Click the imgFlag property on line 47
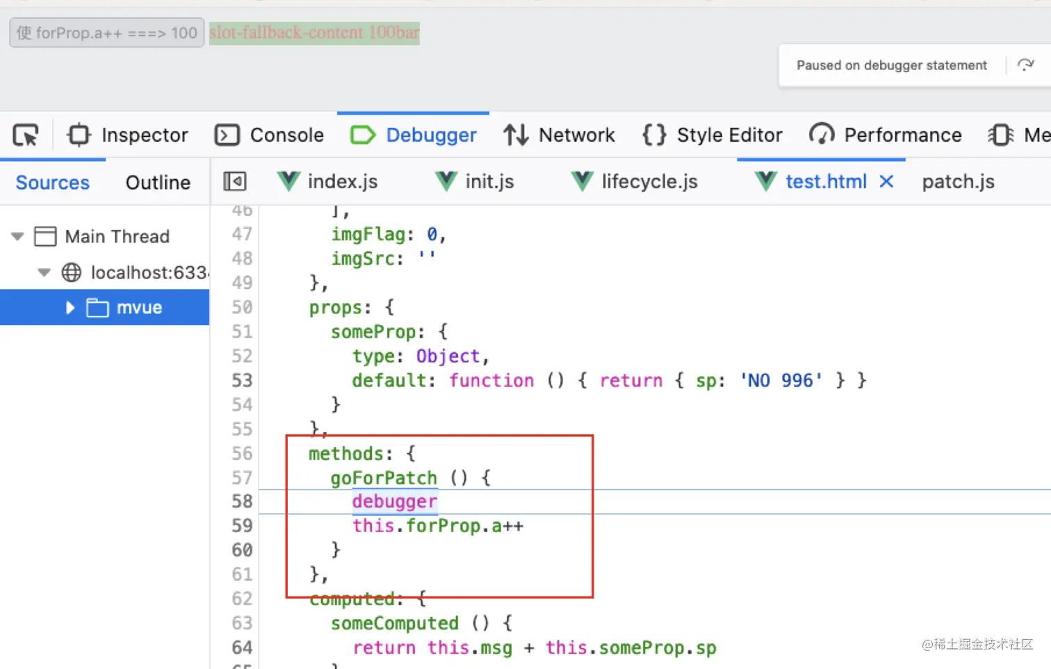 tap(368, 235)
